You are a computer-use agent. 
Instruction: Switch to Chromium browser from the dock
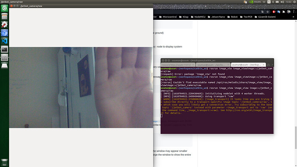point(4,33)
